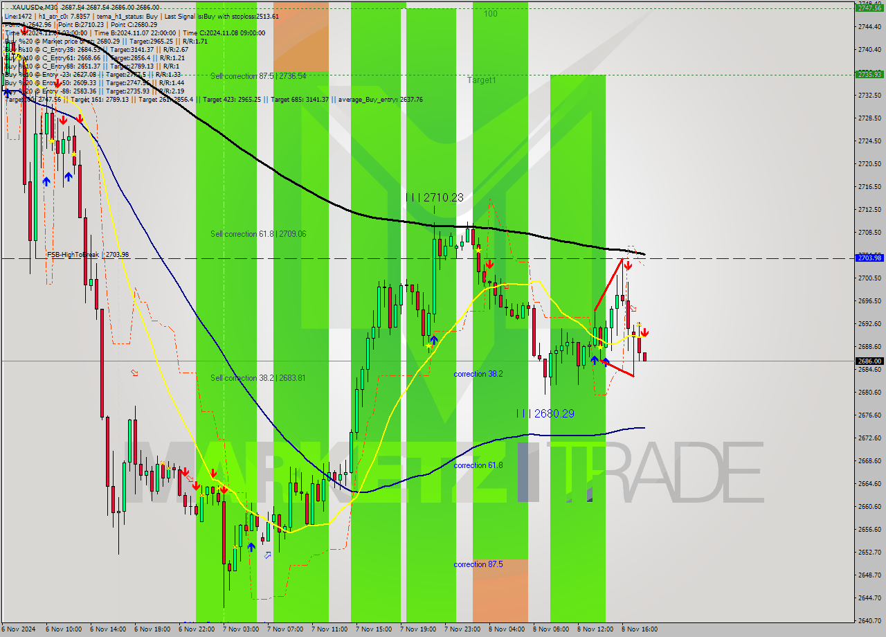The height and width of the screenshot is (637, 886).
Task: Click the '6 Nov 2024' date label
Action: coord(18,629)
